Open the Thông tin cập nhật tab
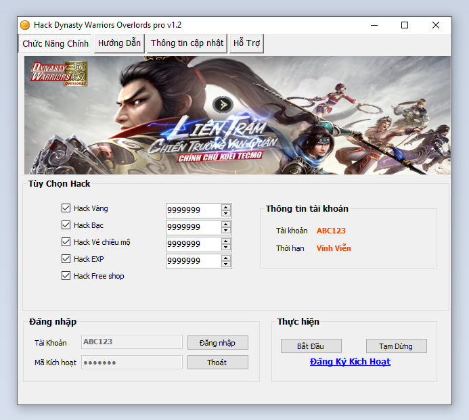469x420 pixels. [187, 43]
